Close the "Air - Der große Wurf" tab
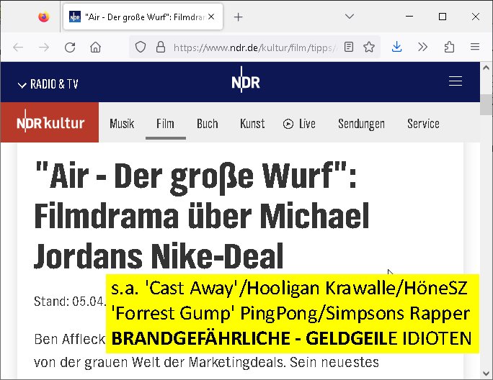The width and height of the screenshot is (493, 380). (211, 17)
